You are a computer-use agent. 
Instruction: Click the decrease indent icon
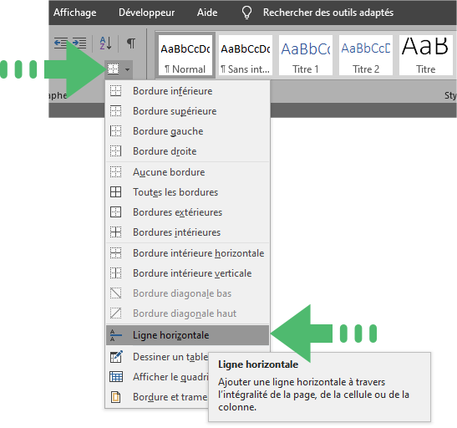61,43
